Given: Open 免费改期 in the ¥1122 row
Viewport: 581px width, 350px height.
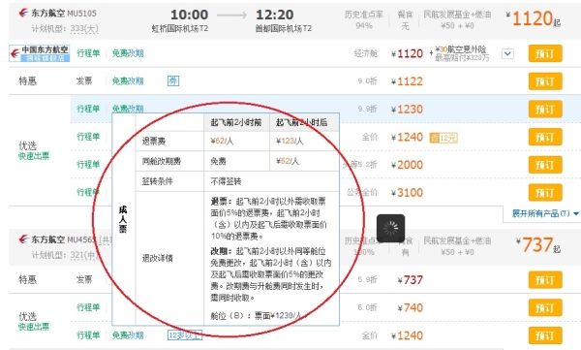Looking at the screenshot, I should (x=128, y=80).
